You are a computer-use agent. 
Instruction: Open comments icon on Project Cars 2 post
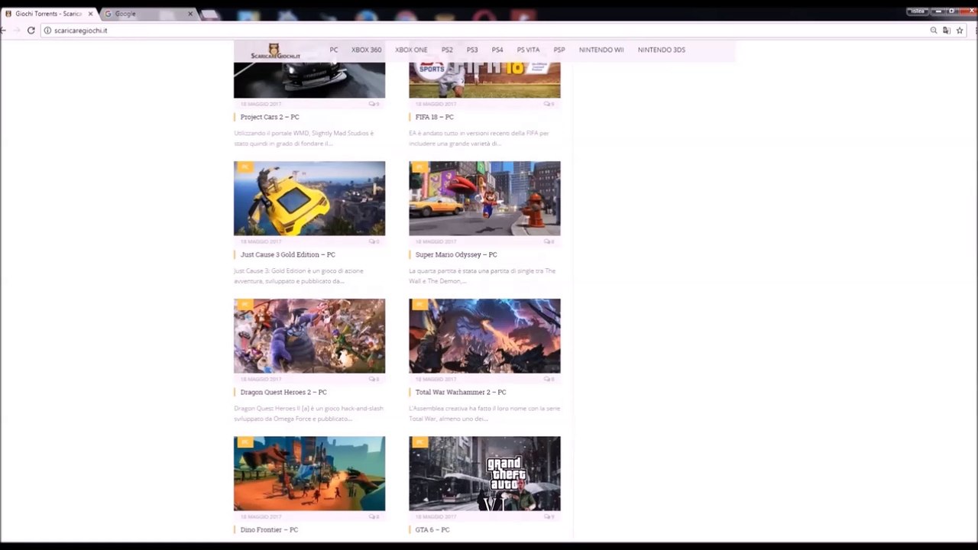374,104
